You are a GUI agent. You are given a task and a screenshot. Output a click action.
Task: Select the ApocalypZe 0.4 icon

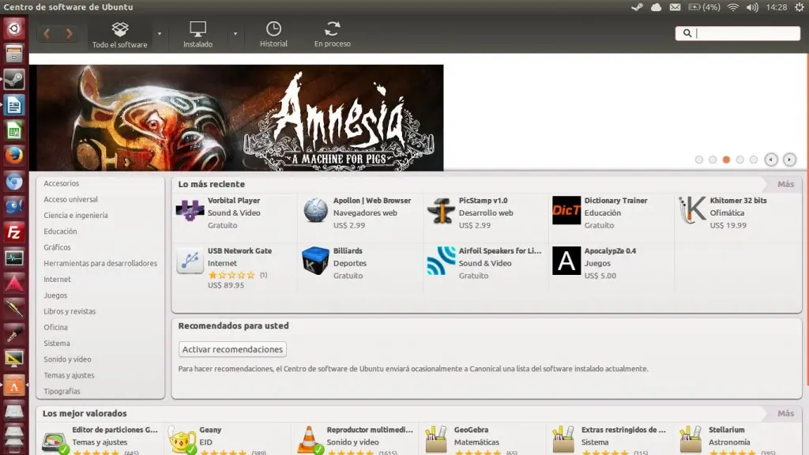coord(566,261)
